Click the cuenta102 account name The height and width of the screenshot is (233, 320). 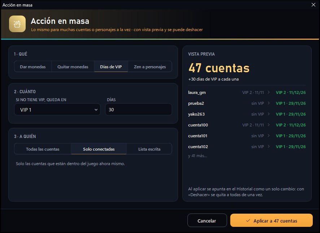point(198,147)
